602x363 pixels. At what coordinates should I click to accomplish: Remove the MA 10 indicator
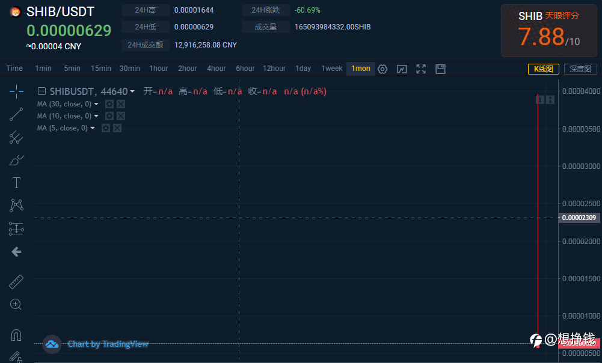click(x=121, y=116)
